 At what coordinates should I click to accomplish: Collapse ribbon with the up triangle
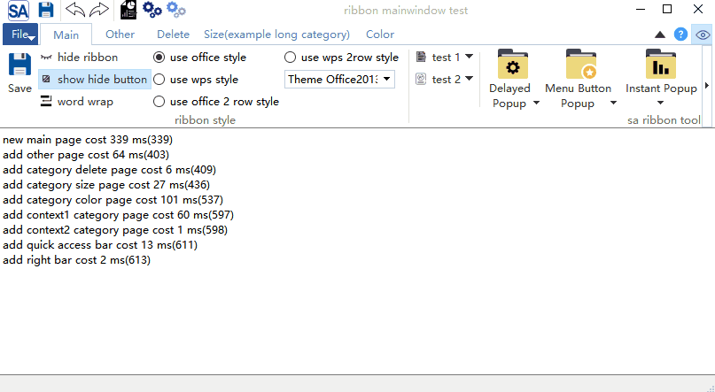(x=659, y=35)
